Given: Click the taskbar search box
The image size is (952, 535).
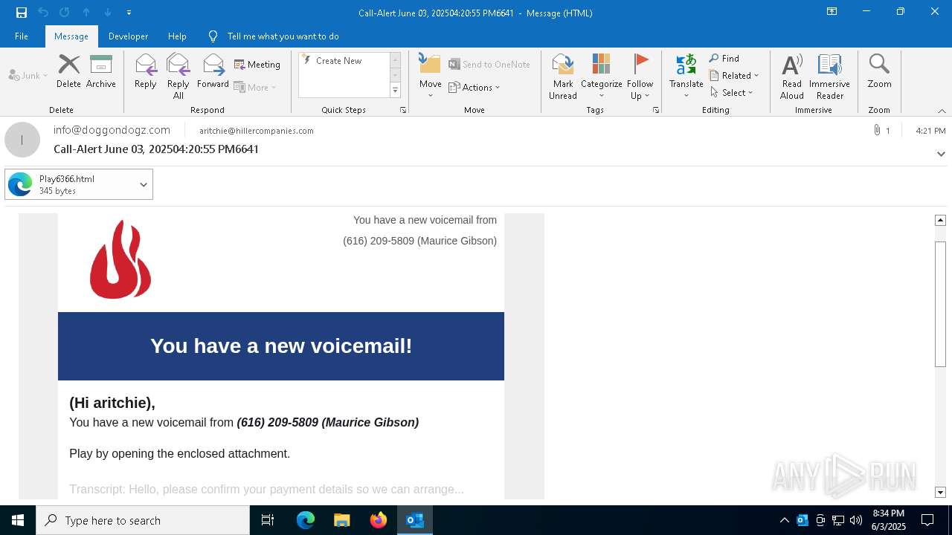Looking at the screenshot, I should coord(143,520).
